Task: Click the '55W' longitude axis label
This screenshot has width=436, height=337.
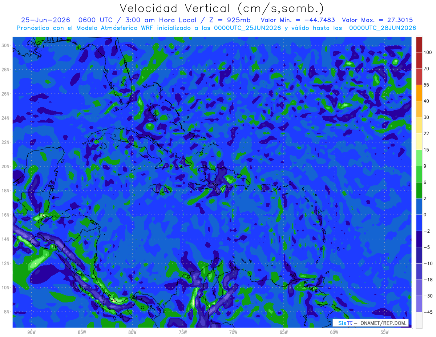Action: coord(385,333)
